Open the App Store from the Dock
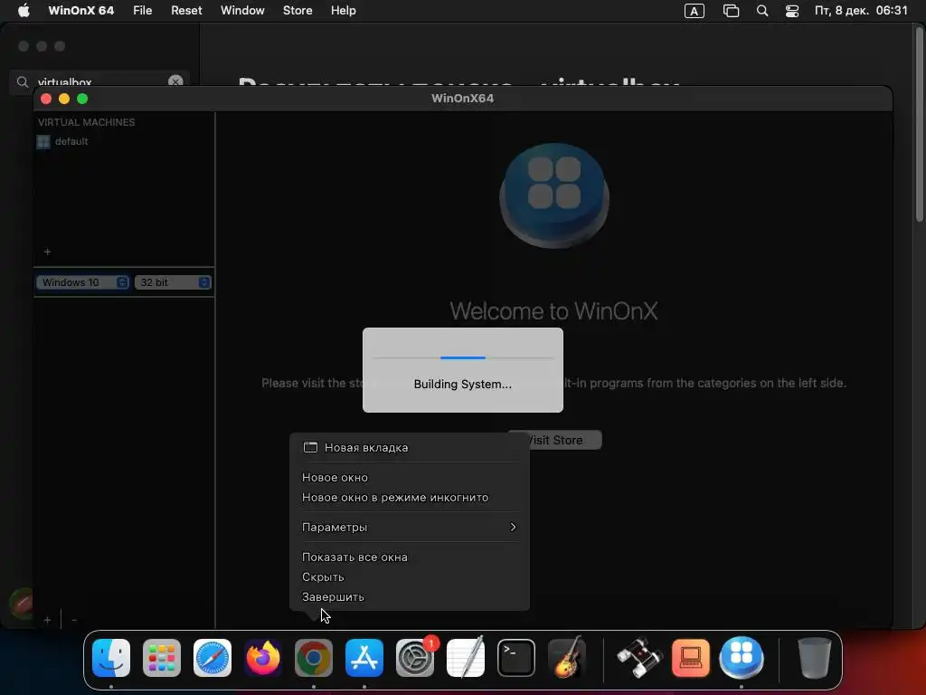Viewport: 926px width, 695px height. (x=364, y=658)
